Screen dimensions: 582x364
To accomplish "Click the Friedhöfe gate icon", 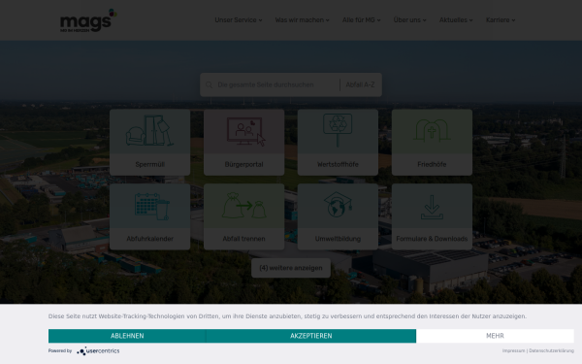I will [432, 130].
